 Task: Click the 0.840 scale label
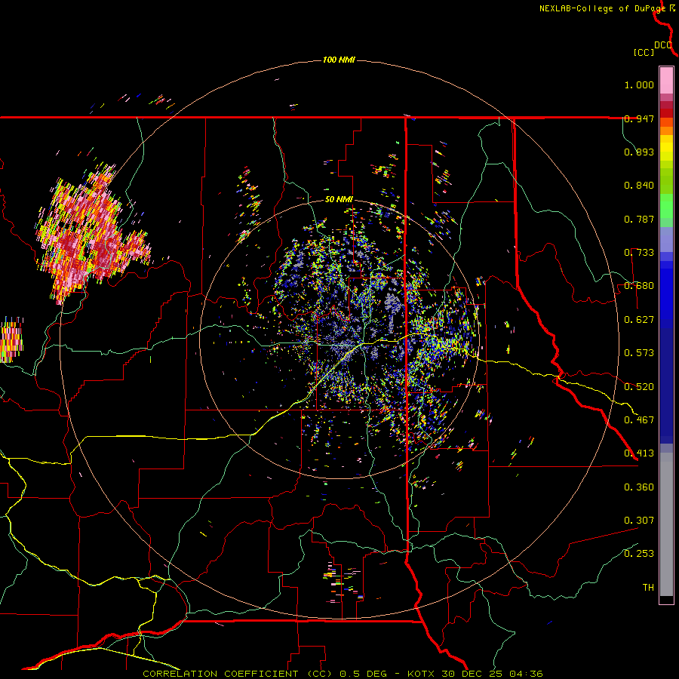click(x=639, y=186)
